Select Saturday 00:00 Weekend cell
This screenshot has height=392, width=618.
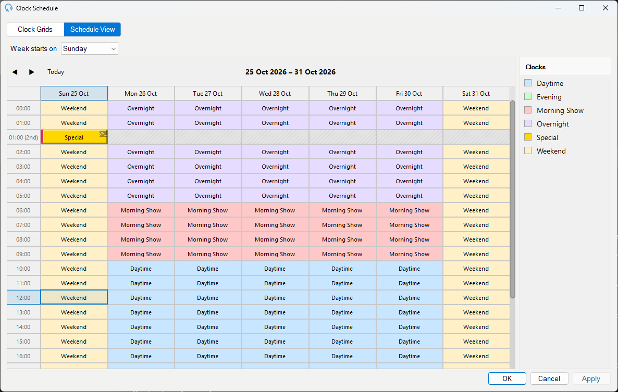[476, 108]
